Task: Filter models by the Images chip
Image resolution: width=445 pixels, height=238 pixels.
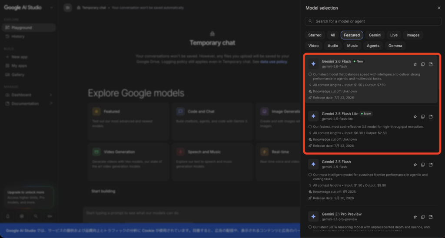Action: (x=413, y=35)
